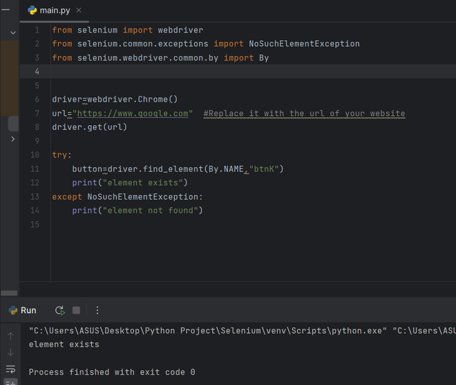Open the Run panel more options menu
The height and width of the screenshot is (385, 456).
[97, 310]
